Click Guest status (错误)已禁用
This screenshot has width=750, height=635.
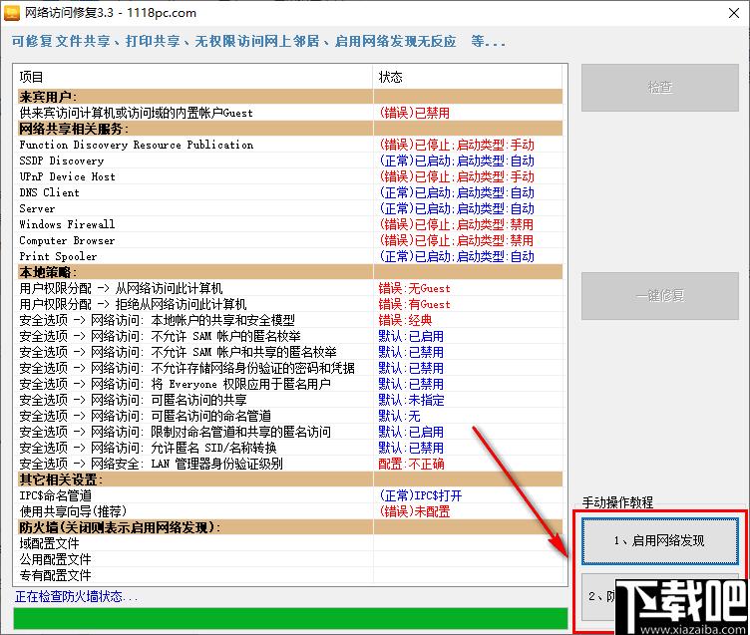click(414, 113)
